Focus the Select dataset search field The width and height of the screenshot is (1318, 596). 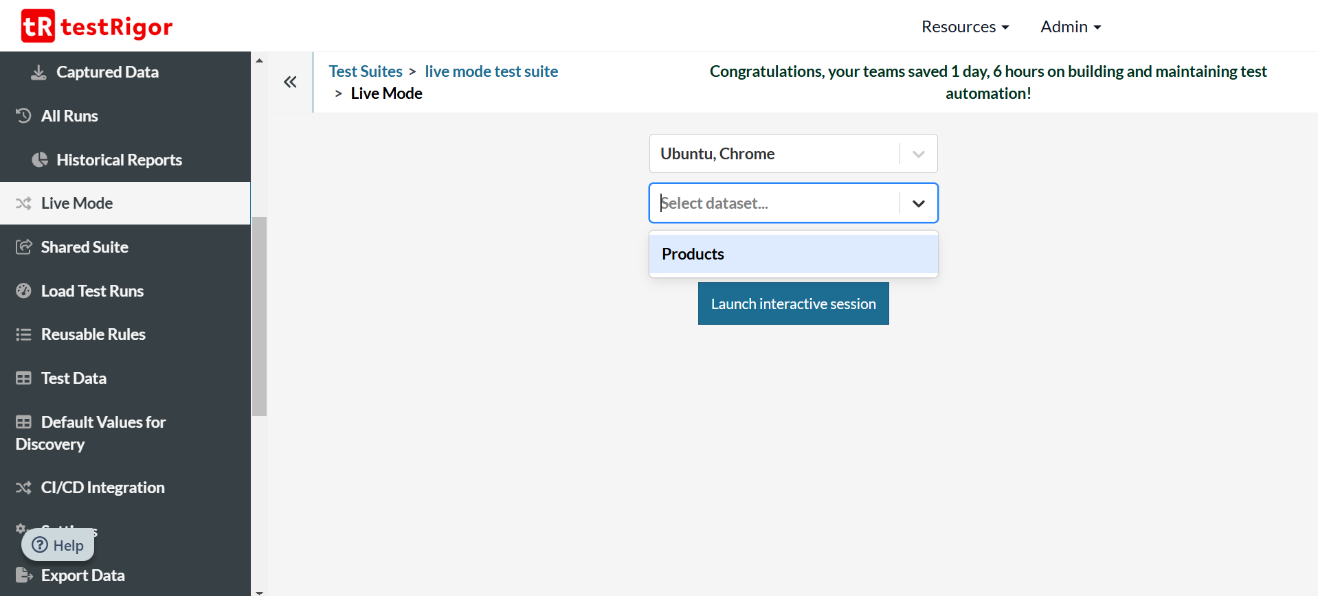tap(773, 203)
